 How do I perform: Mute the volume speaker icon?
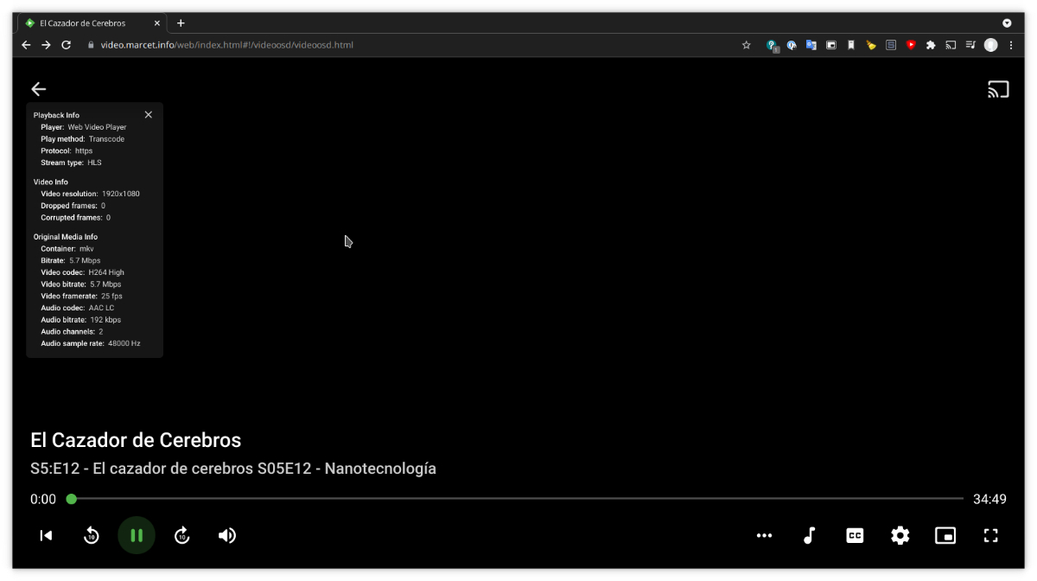[x=227, y=535]
